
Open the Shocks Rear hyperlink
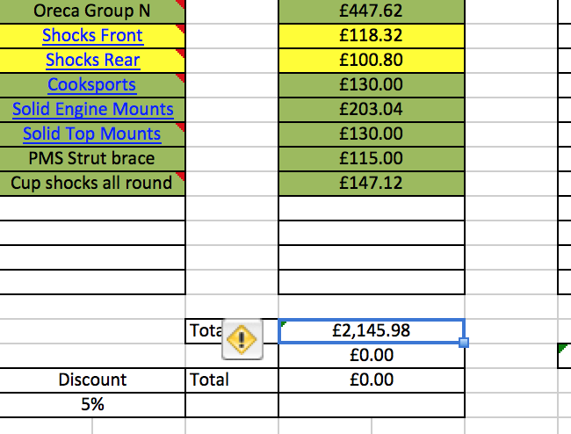pos(92,60)
